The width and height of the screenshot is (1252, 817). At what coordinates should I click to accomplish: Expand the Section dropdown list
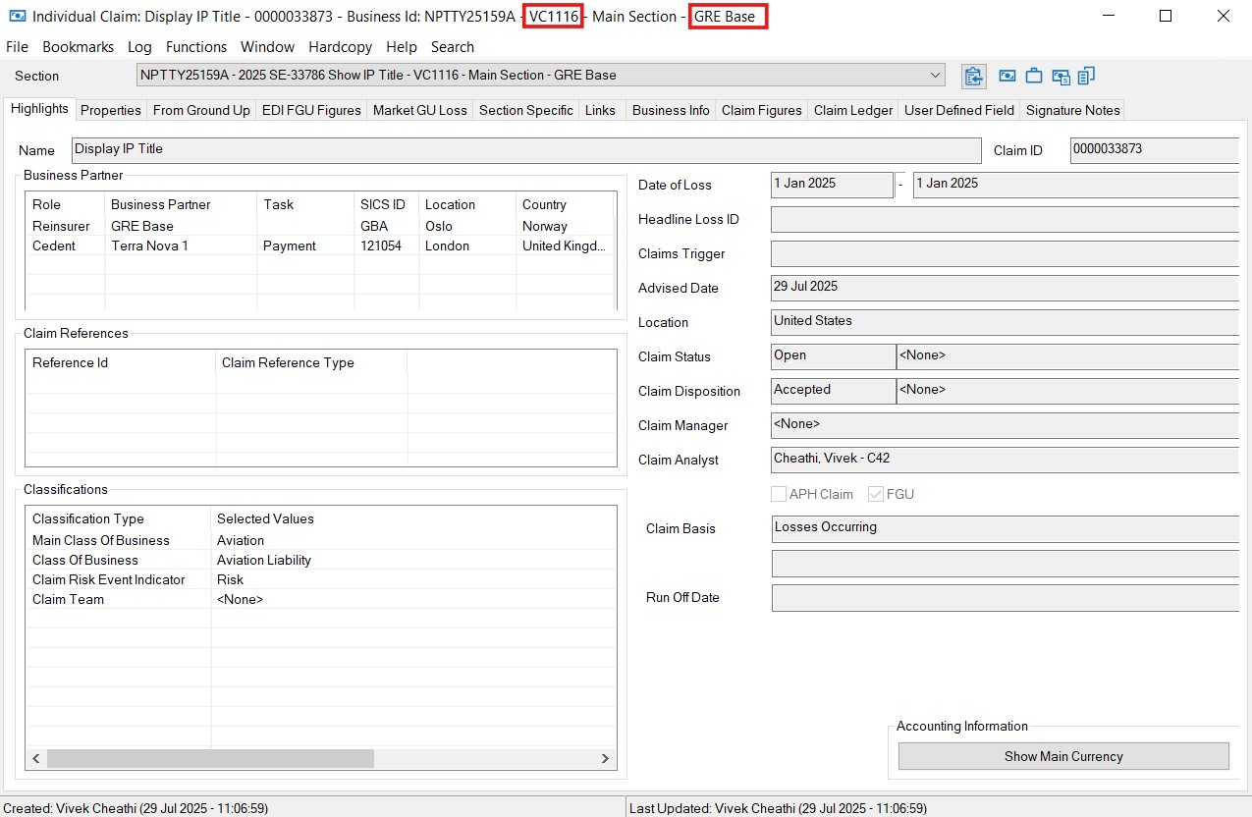tap(934, 76)
